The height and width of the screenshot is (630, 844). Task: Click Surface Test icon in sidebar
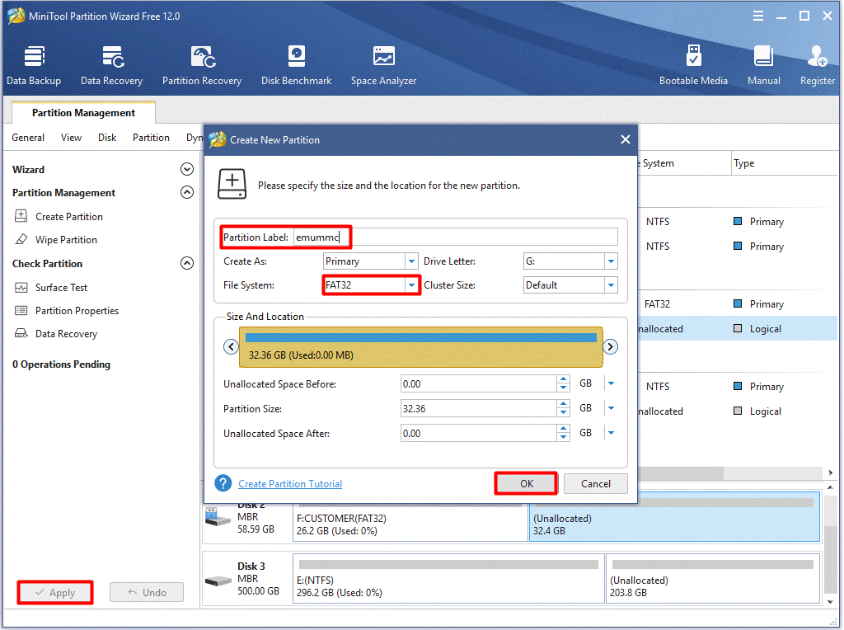click(21, 288)
